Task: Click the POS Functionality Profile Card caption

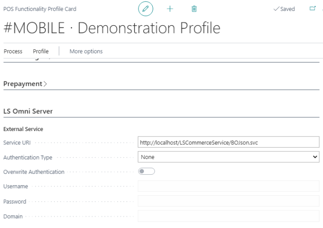Action: click(40, 9)
